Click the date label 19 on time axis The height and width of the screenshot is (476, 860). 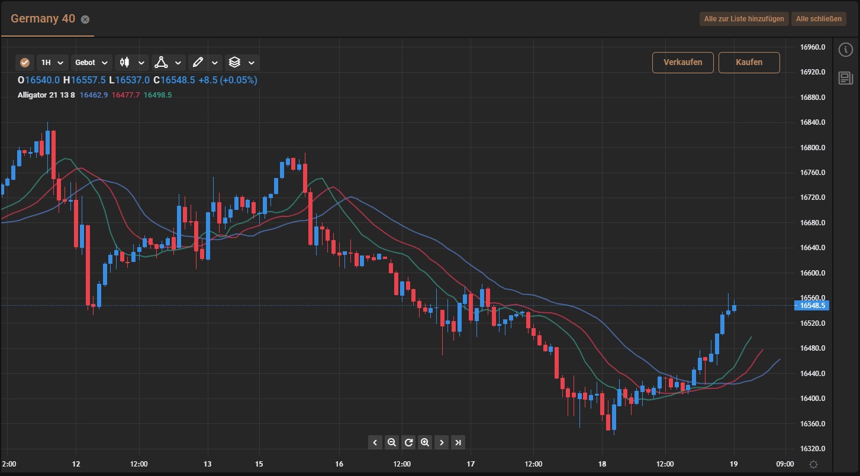[734, 464]
